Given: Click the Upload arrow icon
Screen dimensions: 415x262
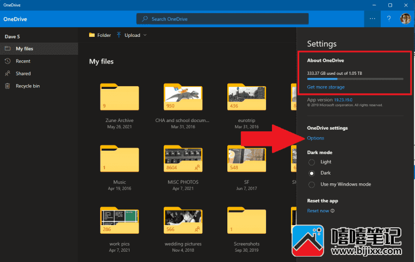Looking at the screenshot, I should (x=119, y=35).
